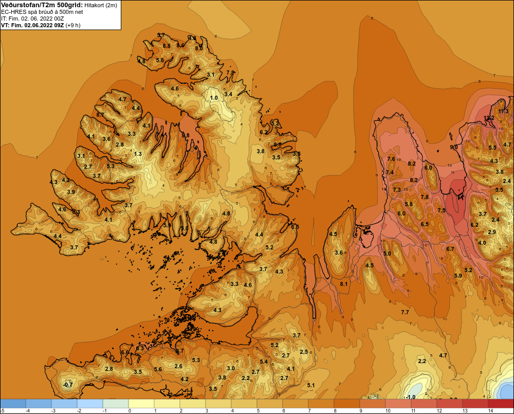Click the '11.3' temperature value
This screenshot has height=414, width=514.
click(503, 111)
